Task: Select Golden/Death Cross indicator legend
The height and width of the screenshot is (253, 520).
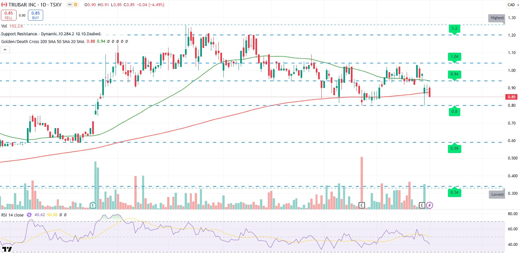Action: pyautogui.click(x=43, y=41)
